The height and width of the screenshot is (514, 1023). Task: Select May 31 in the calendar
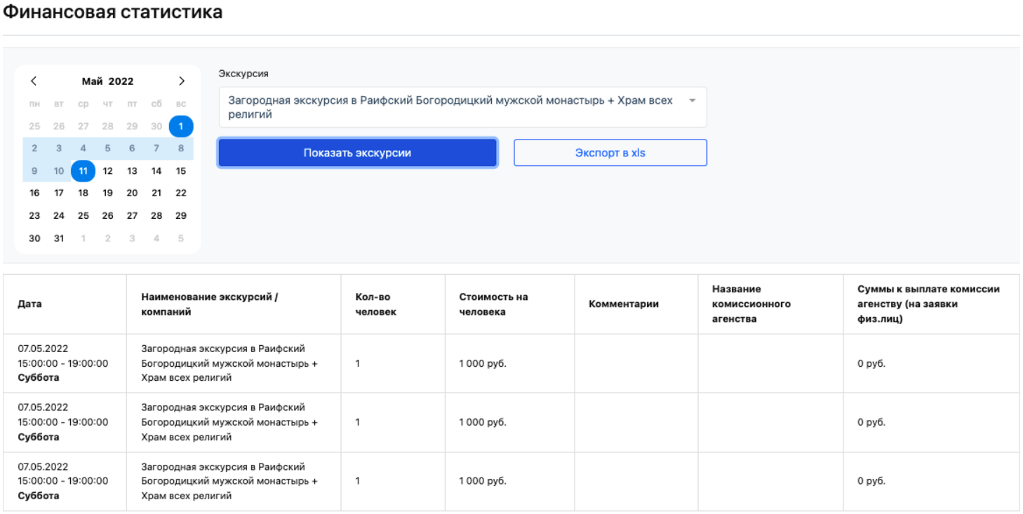[x=59, y=238]
